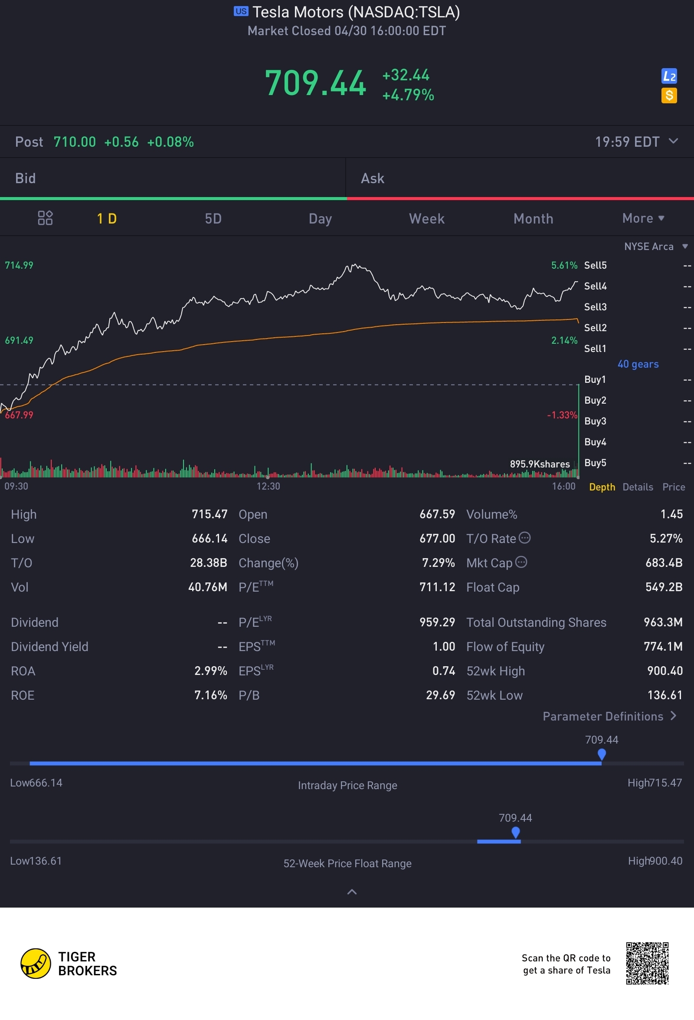Image resolution: width=694 pixels, height=1020 pixels.
Task: Click the ROE value 7.16%
Action: click(210, 695)
